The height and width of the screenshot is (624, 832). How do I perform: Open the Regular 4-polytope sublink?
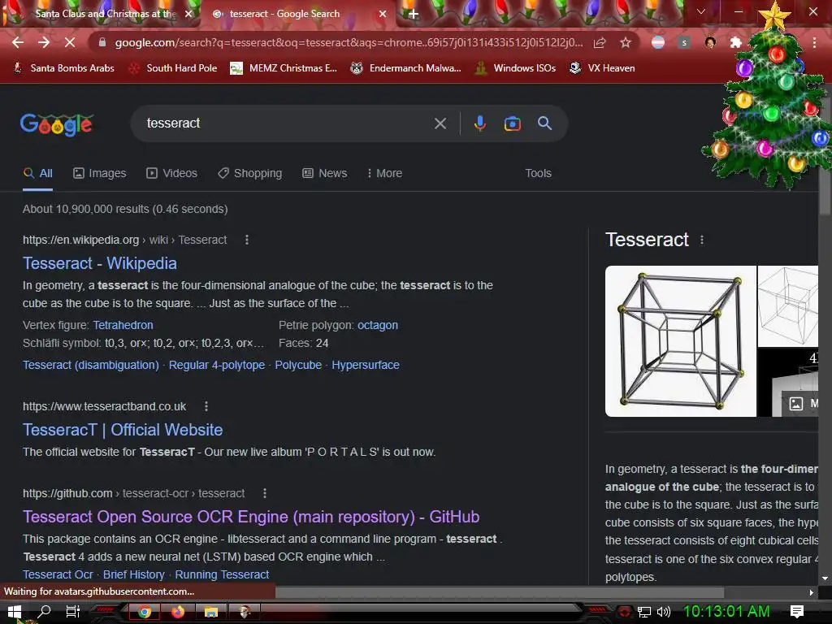pyautogui.click(x=216, y=365)
